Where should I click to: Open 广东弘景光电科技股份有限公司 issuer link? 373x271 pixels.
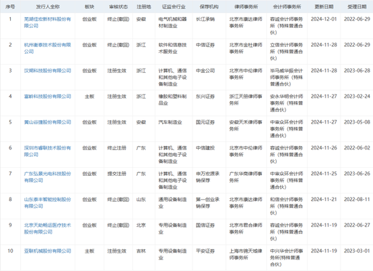47,177
